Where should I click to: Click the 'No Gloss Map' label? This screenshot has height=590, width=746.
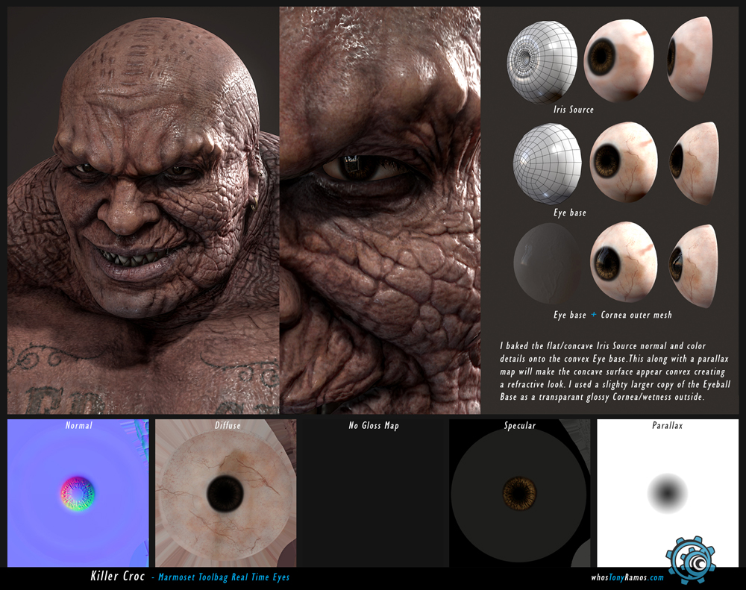374,426
